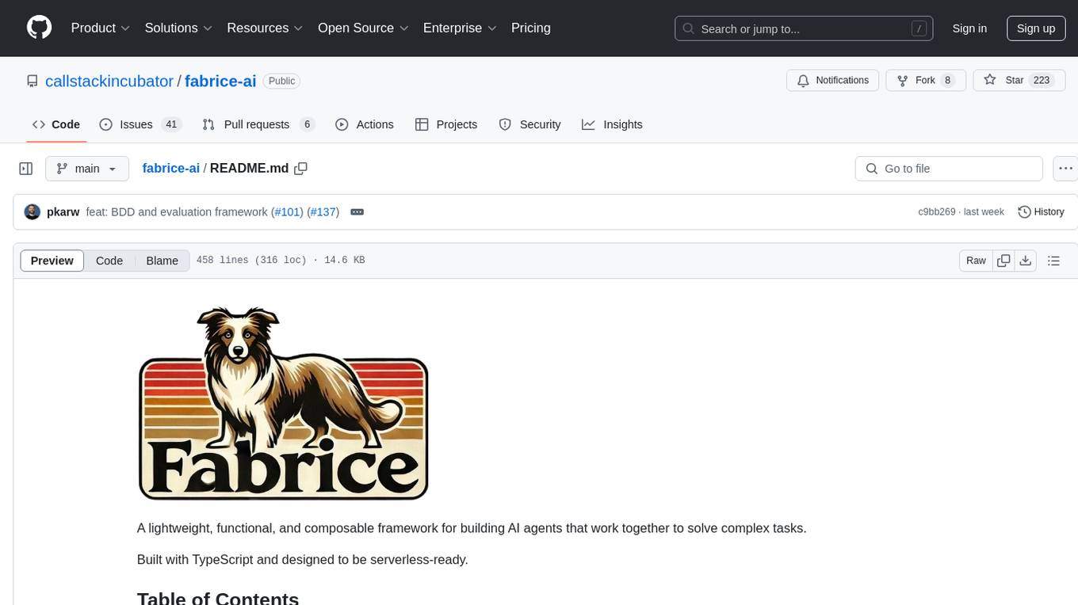
Task: Open the Issues tab
Action: (x=140, y=124)
